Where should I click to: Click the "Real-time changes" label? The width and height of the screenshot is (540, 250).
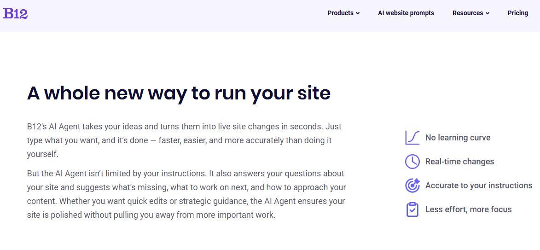(459, 162)
